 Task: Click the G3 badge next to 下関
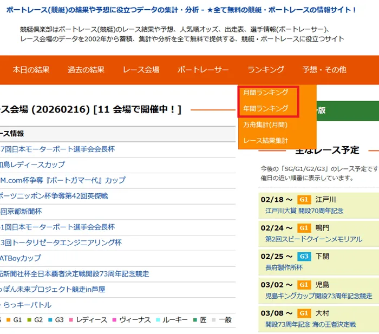pyautogui.click(x=304, y=256)
